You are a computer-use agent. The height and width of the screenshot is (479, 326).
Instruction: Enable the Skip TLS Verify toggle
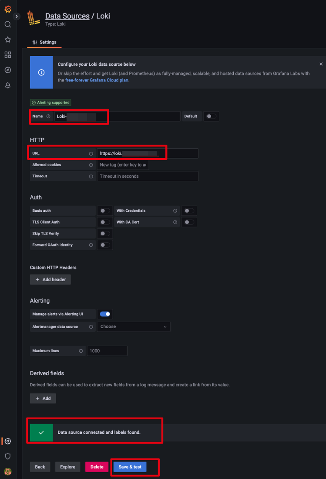105,234
